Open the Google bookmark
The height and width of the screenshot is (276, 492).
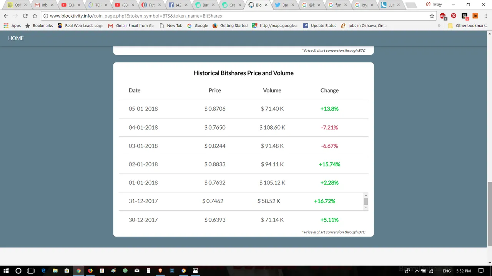[x=198, y=26]
